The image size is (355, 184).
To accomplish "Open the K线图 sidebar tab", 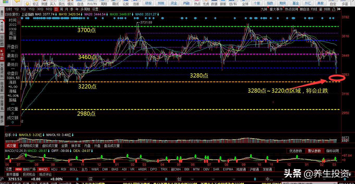I will 2,54.
